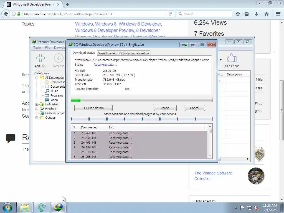Screen dimensions: 284x213
Task: Expand the Finished tree node
Action: tap(37, 109)
